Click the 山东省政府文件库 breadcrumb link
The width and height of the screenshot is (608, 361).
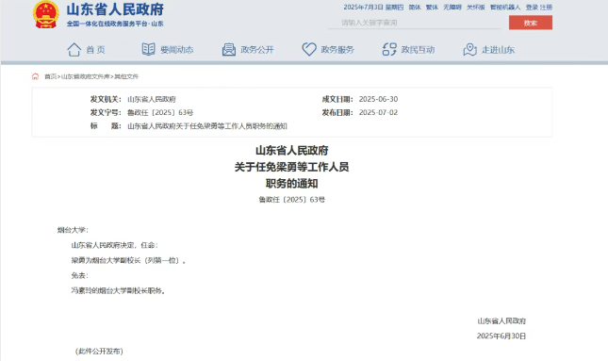pyautogui.click(x=85, y=76)
